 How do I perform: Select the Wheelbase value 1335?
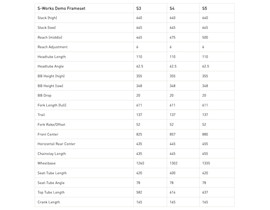tap(206, 163)
